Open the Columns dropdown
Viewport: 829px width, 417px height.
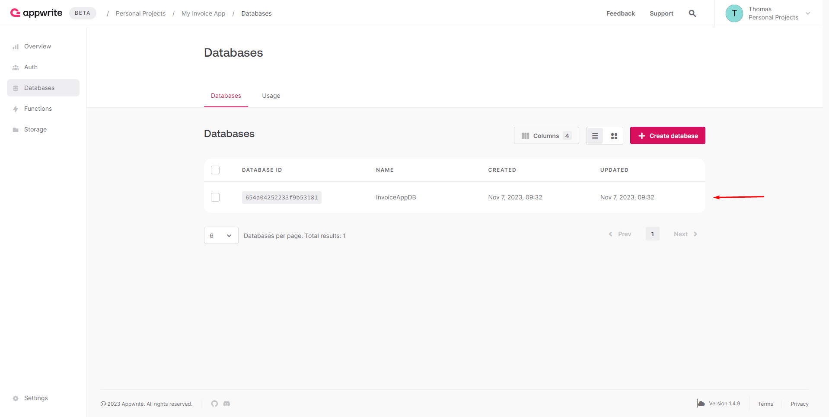tap(546, 135)
